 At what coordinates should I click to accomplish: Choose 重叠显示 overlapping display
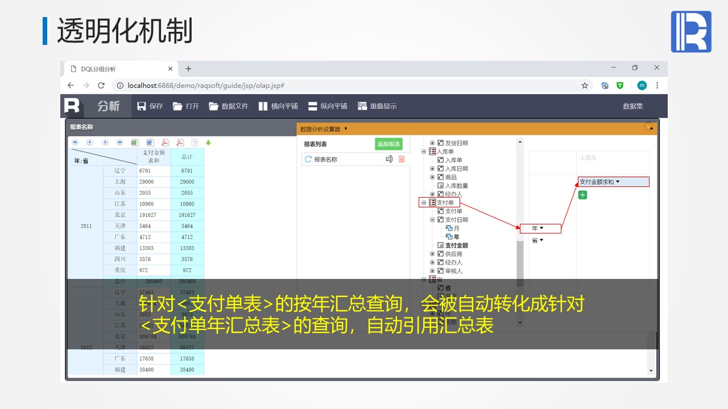(377, 106)
